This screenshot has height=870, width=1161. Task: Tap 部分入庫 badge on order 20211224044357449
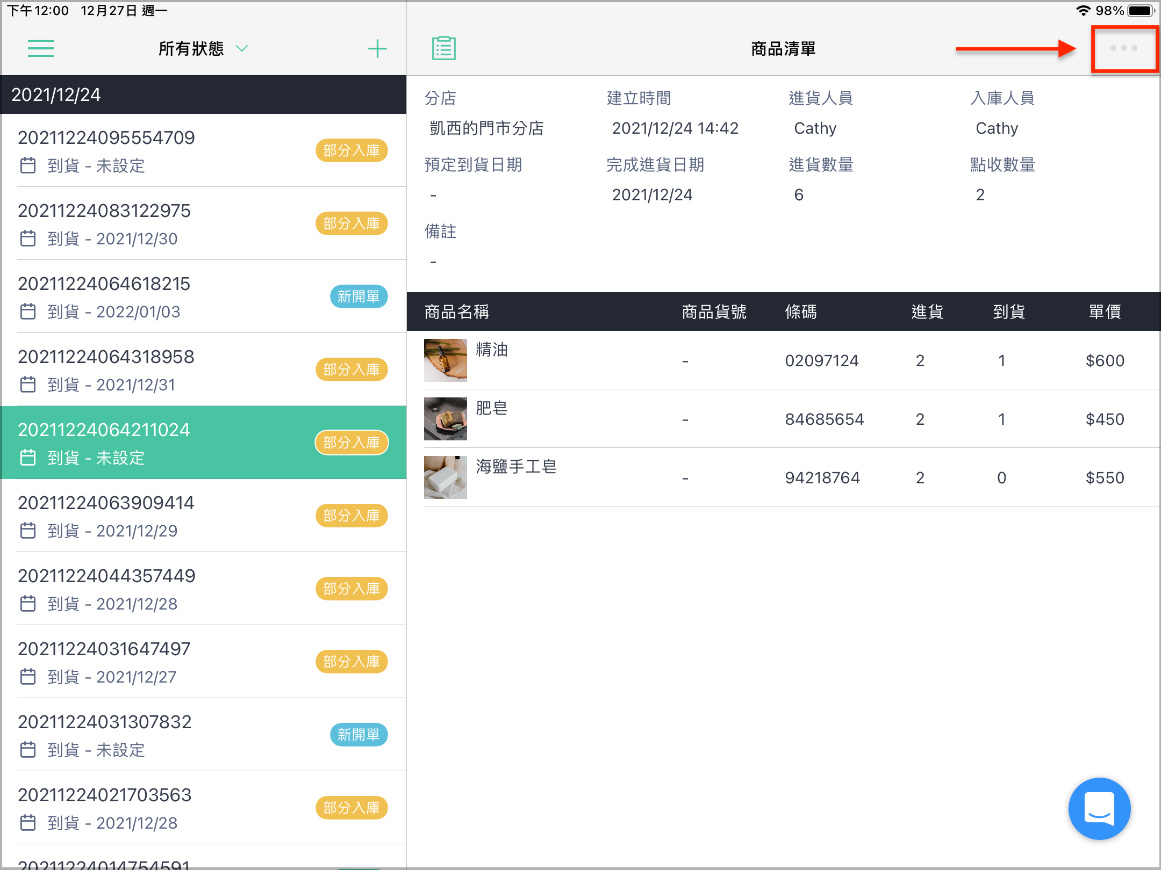tap(352, 589)
